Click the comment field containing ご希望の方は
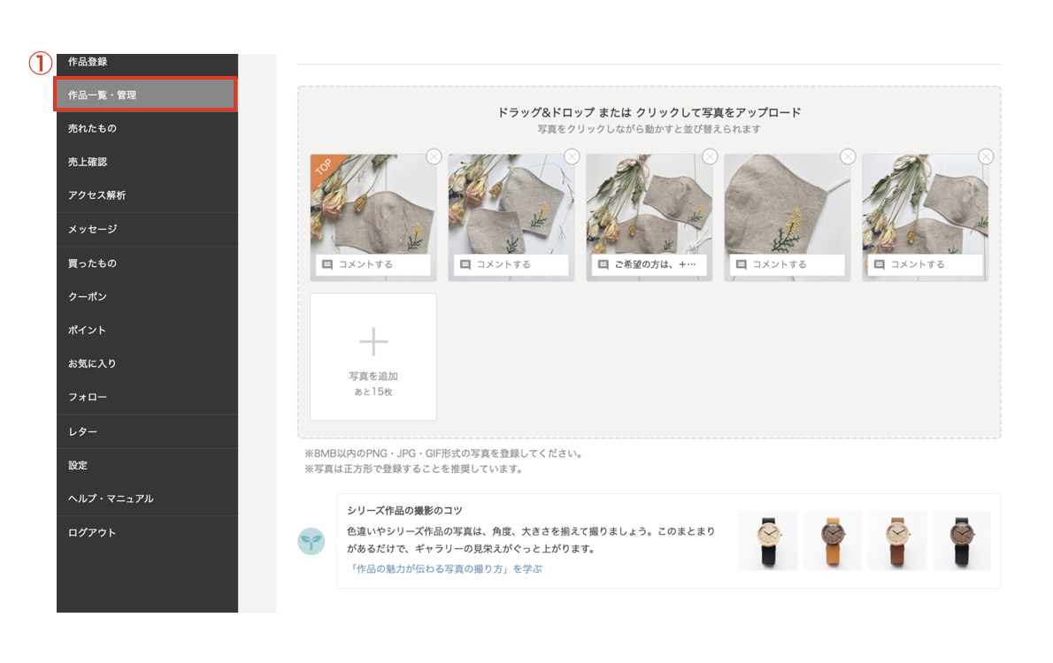Image resolution: width=1053 pixels, height=663 pixels. point(650,263)
